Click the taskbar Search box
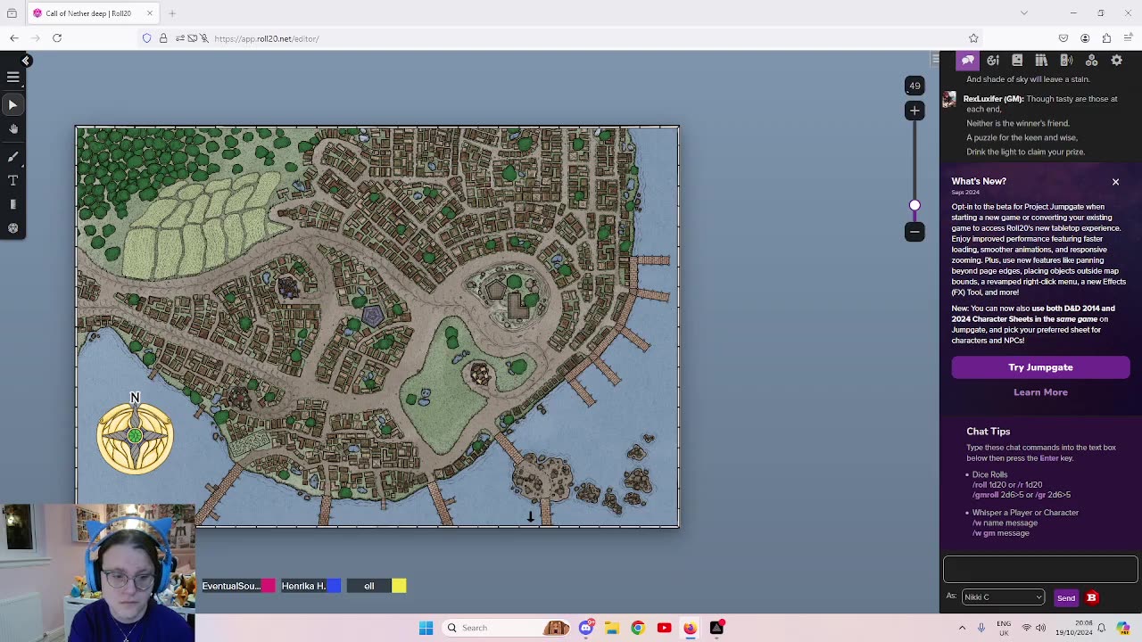 tap(506, 628)
